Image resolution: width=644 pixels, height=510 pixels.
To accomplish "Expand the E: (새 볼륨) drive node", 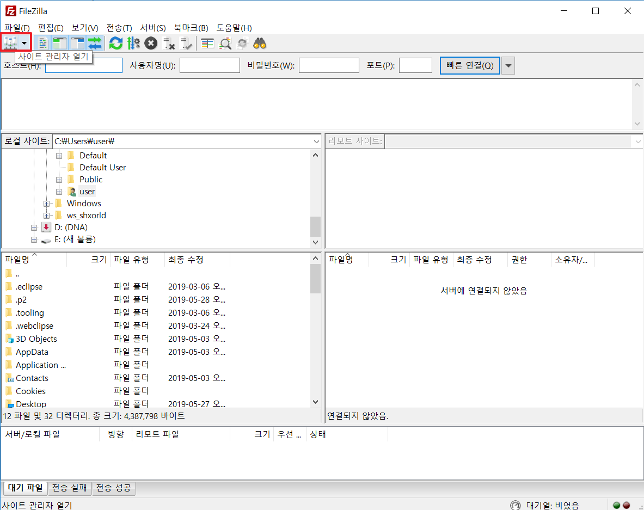I will 34,239.
